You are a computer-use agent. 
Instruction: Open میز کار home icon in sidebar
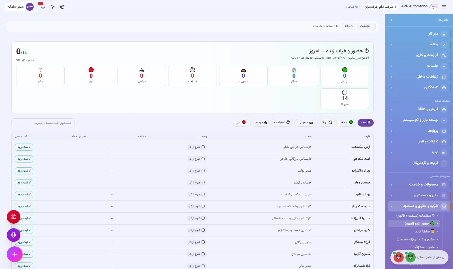pyautogui.click(x=444, y=34)
